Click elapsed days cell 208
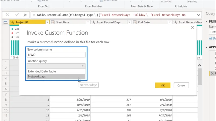The width and height of the screenshot is (216, 121). pos(111,110)
